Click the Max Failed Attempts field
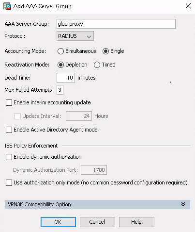Screen dimensions: 195x232 coord(60,90)
